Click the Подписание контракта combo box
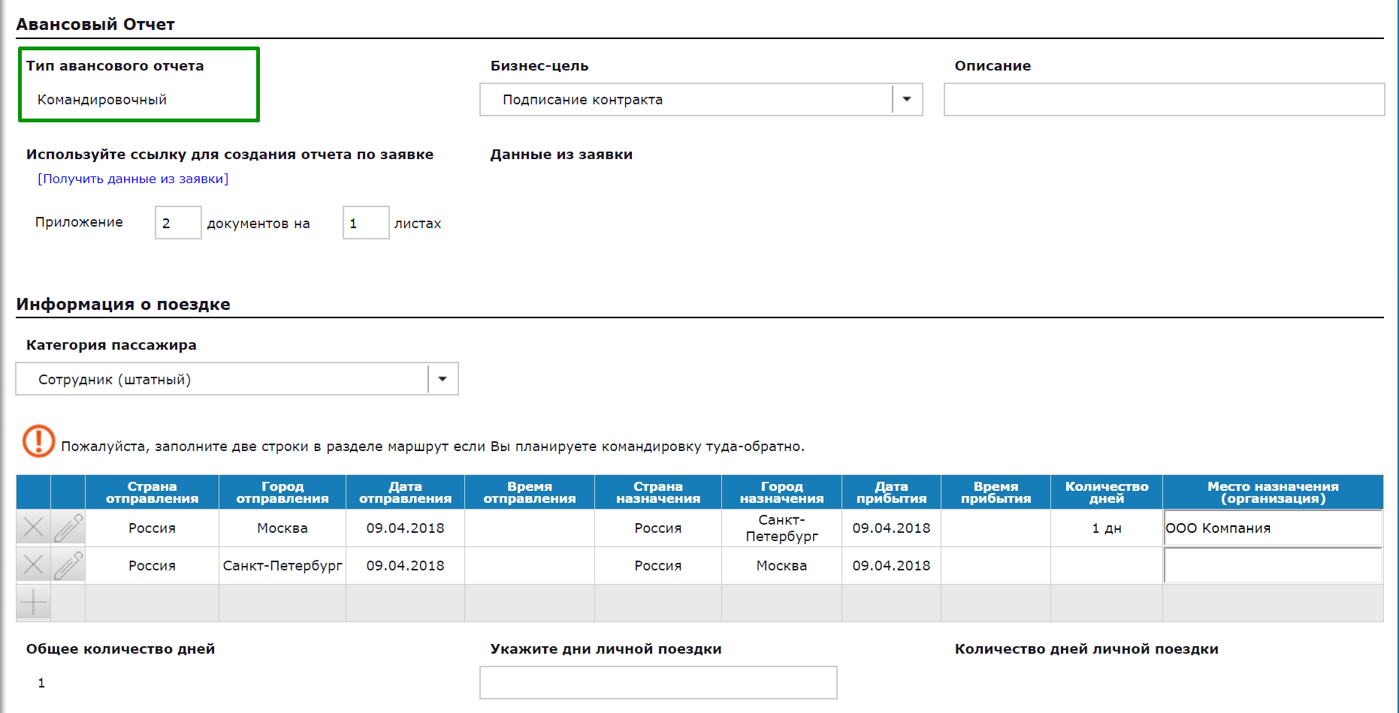This screenshot has height=713, width=1399. coord(685,100)
